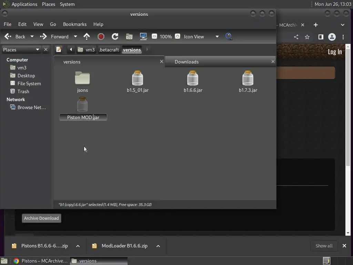Viewport: 353px width, 265px height.
Task: Share the page with the share icon
Action: pos(296,37)
